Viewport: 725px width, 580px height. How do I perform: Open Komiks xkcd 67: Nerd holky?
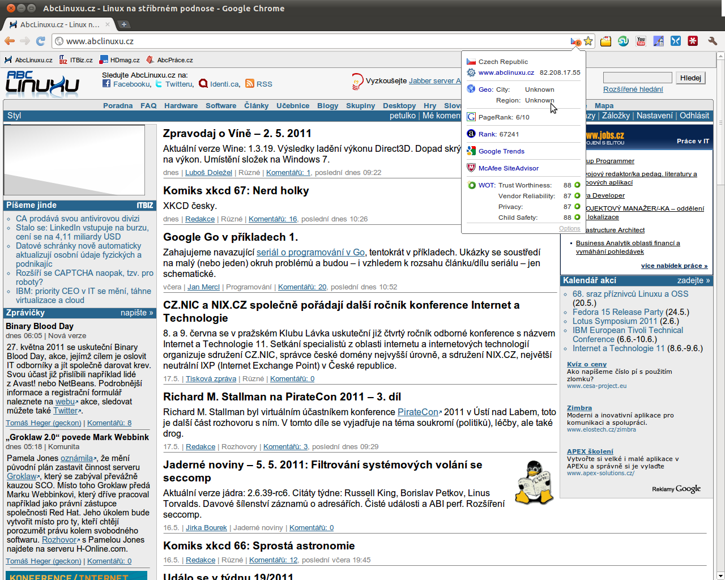click(x=236, y=191)
